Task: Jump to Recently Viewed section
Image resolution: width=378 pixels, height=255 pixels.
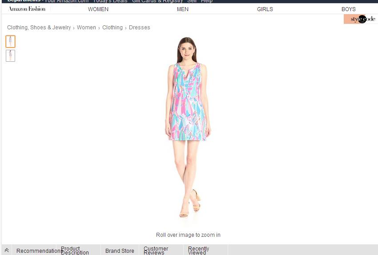Action: pyautogui.click(x=198, y=251)
